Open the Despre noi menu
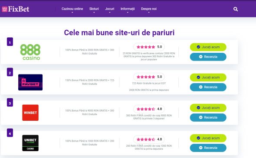Viewport: 256px width, 158px height. point(149,10)
